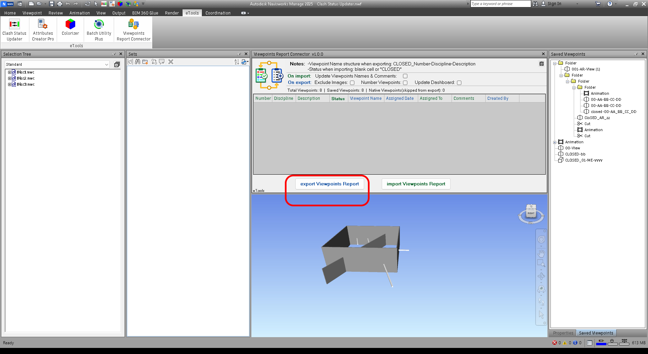Click the screenshot icon in Report Connector panel

coord(541,64)
